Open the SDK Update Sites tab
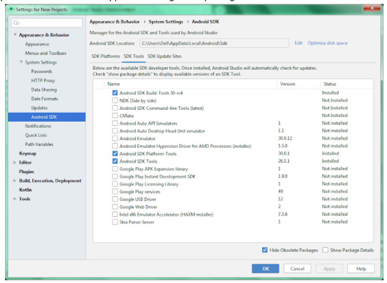The height and width of the screenshot is (283, 387). (x=164, y=56)
